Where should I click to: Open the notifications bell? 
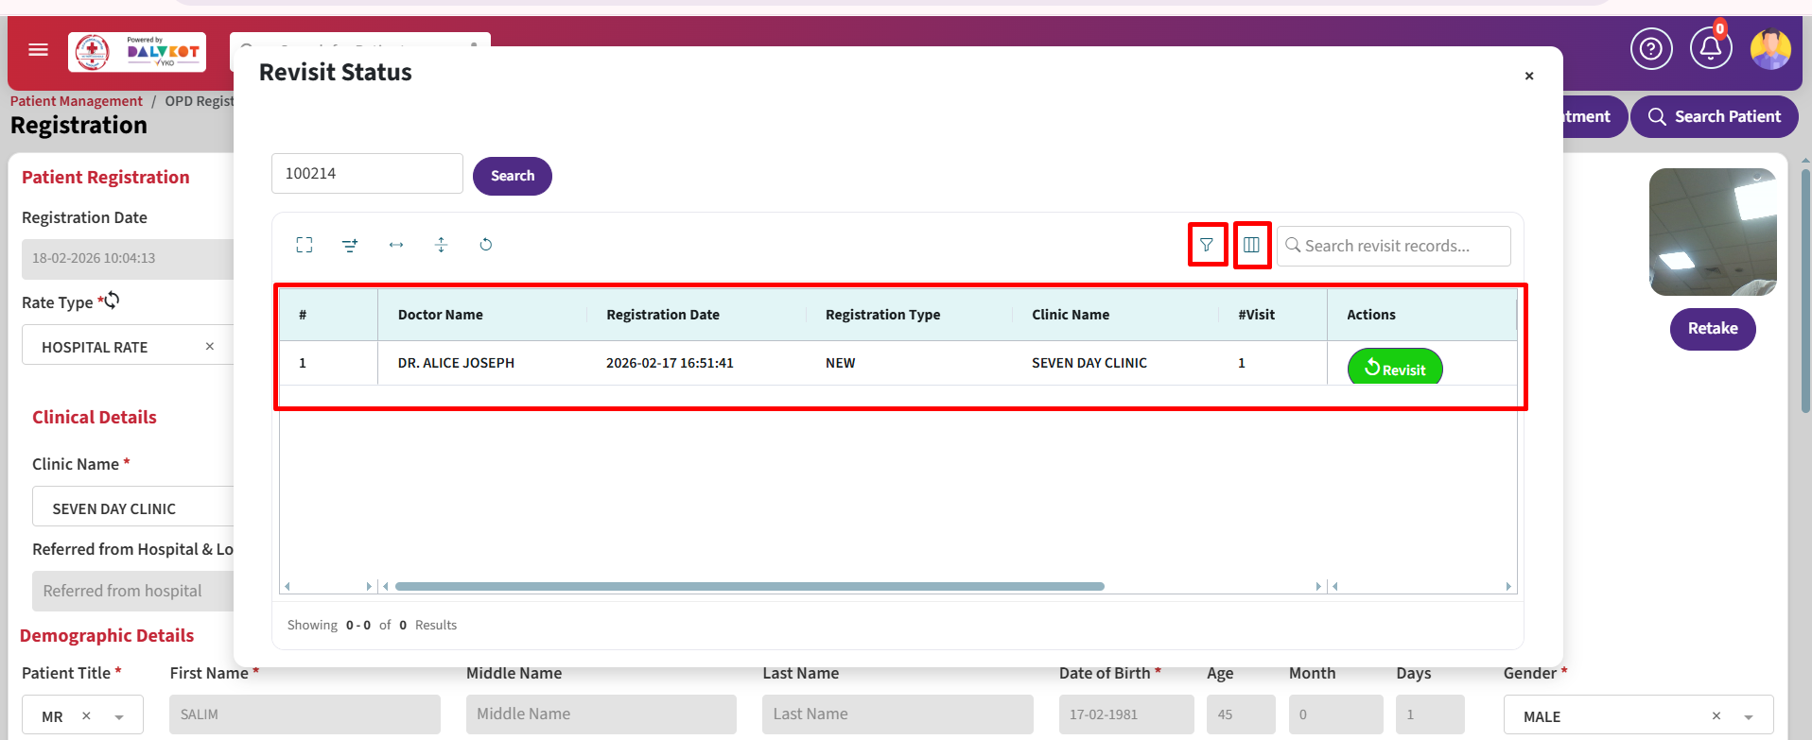coord(1710,48)
